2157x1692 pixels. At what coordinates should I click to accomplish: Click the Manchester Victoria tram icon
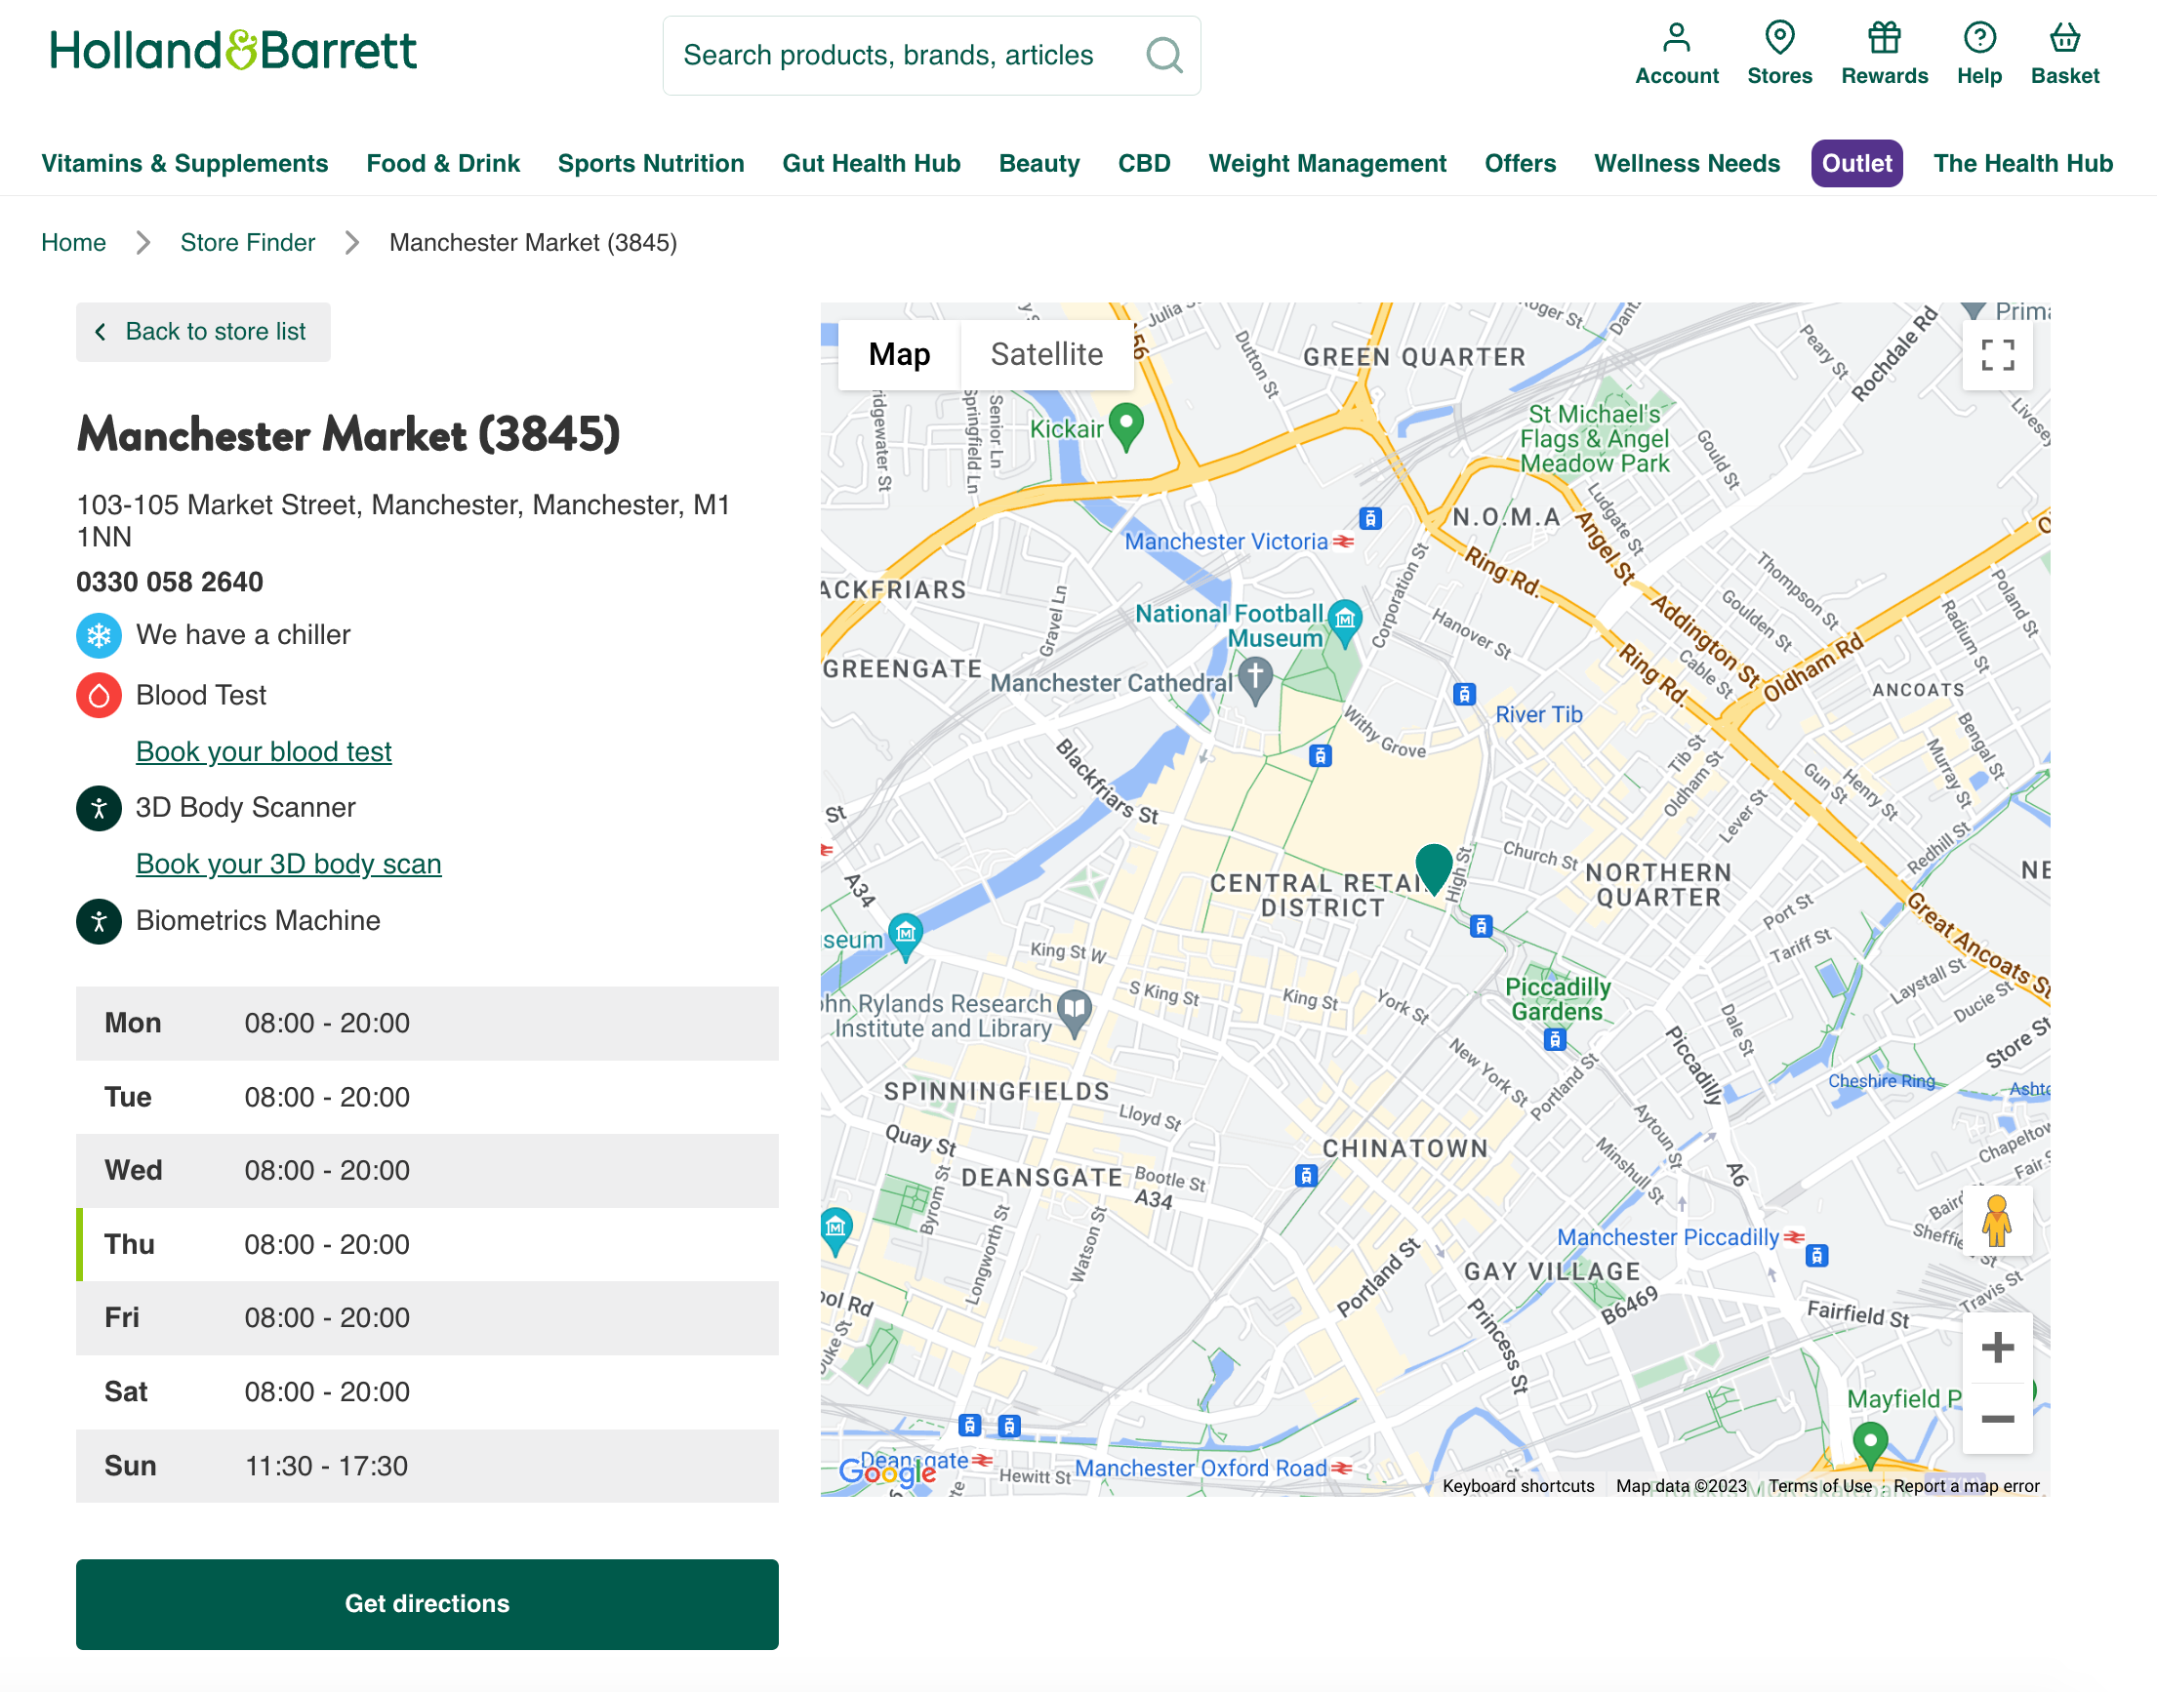1369,518
